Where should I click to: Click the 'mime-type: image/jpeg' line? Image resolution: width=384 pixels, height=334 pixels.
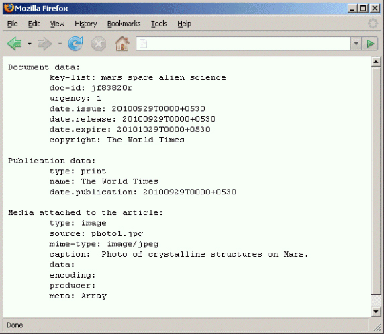click(104, 244)
